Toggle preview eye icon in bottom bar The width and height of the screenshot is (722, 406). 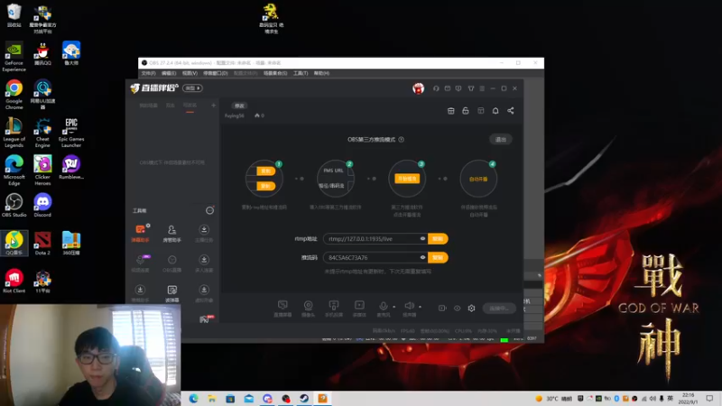click(x=458, y=308)
